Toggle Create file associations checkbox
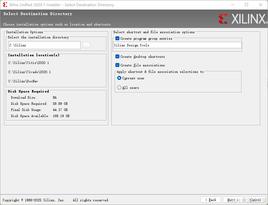This screenshot has width=268, height=205. click(x=118, y=65)
